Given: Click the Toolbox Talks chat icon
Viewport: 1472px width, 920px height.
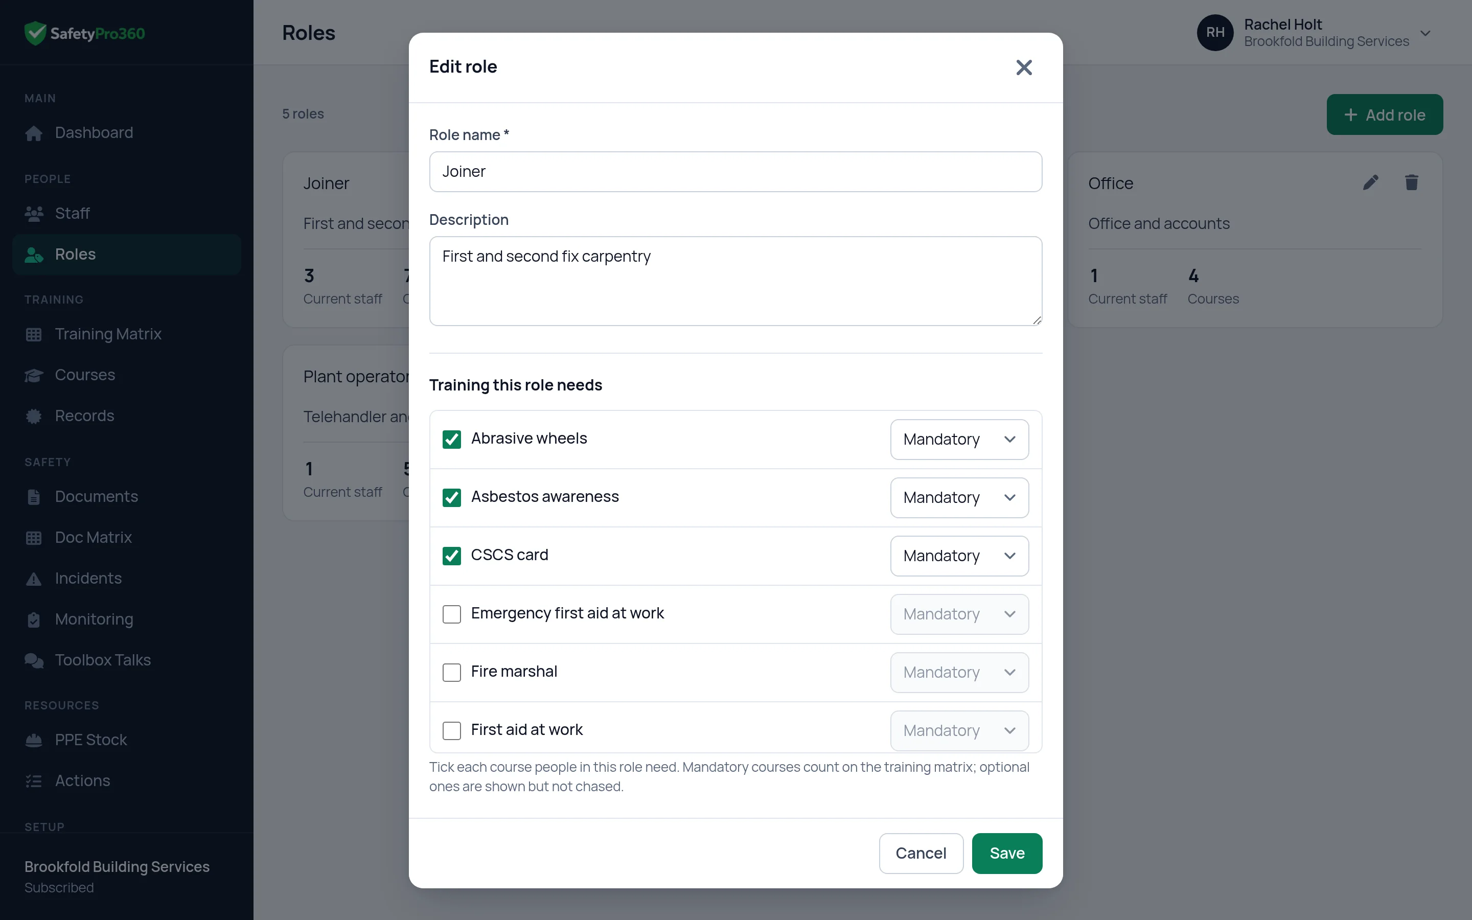Looking at the screenshot, I should tap(34, 660).
